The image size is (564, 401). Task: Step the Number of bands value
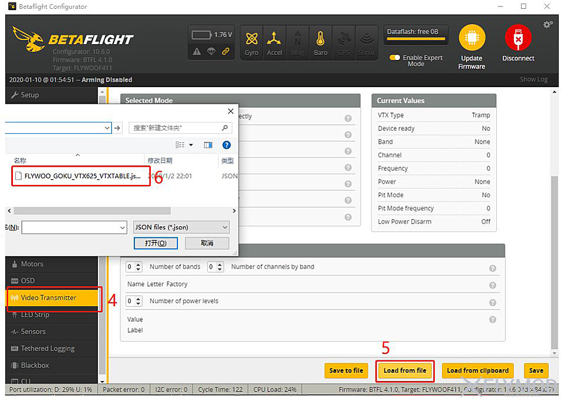point(138,267)
